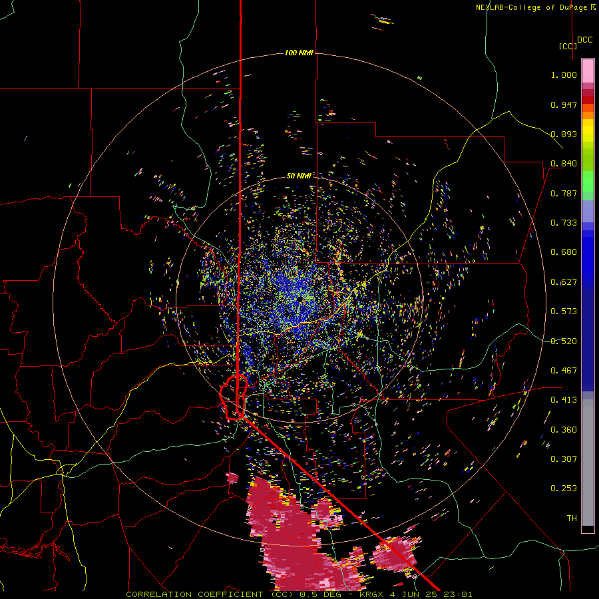The width and height of the screenshot is (599, 599).
Task: Select the [CC] units label
Action: click(x=568, y=46)
